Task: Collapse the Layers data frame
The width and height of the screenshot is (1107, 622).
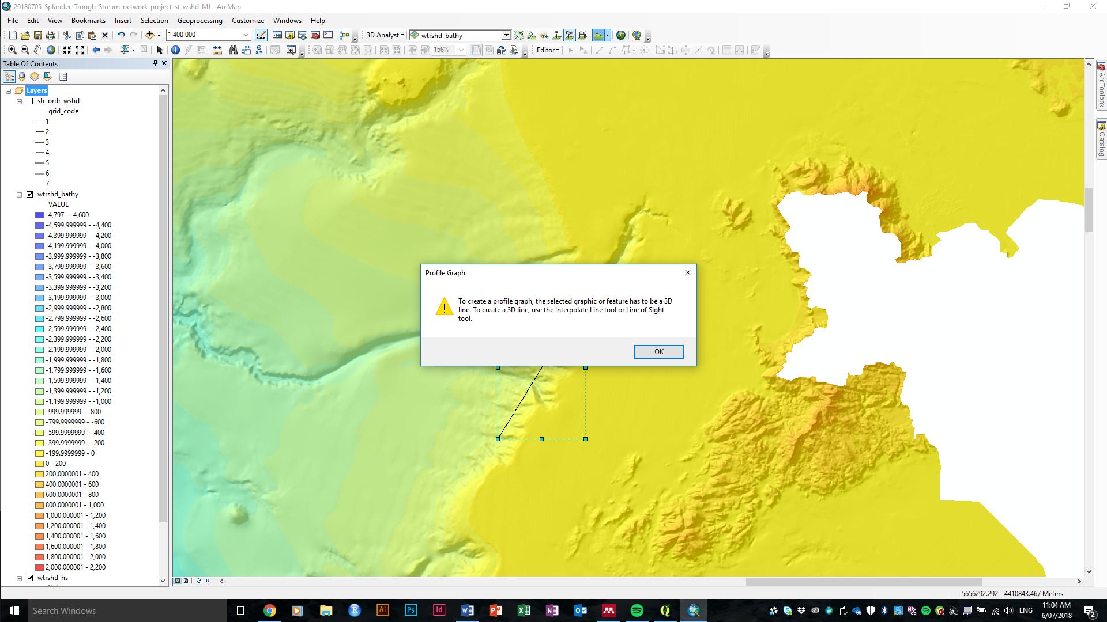Action: click(8, 90)
